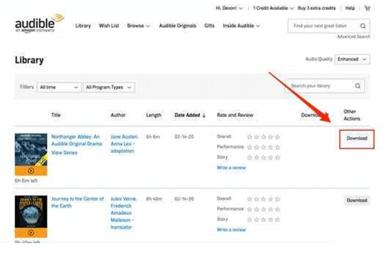
Task: Open Advanced Search link
Action: point(353,36)
